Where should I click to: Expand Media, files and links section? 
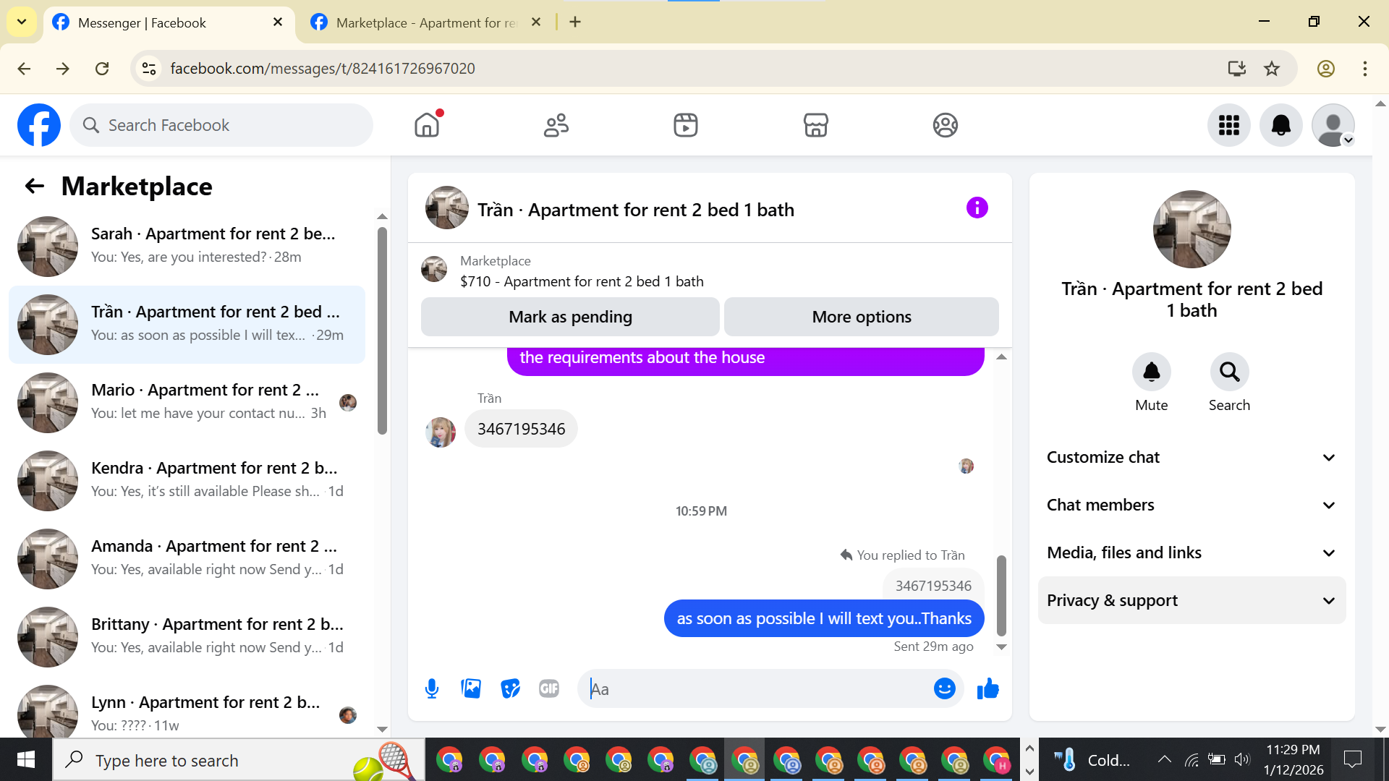click(1192, 552)
